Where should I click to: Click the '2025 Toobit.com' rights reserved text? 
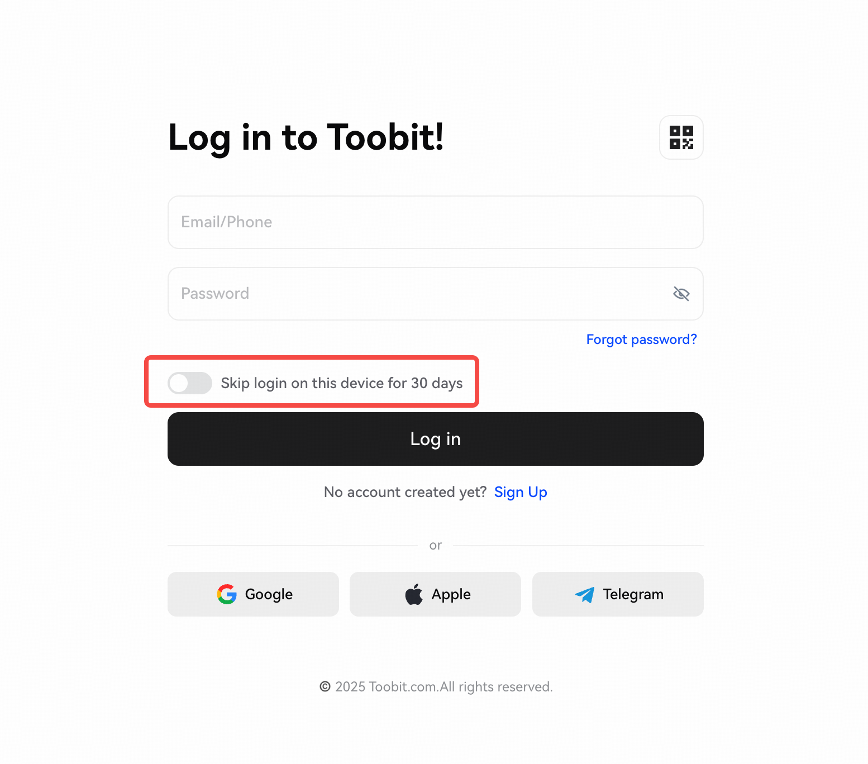[x=443, y=686]
